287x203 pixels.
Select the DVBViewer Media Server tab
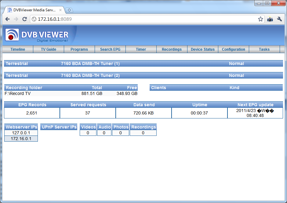click(x=32, y=10)
